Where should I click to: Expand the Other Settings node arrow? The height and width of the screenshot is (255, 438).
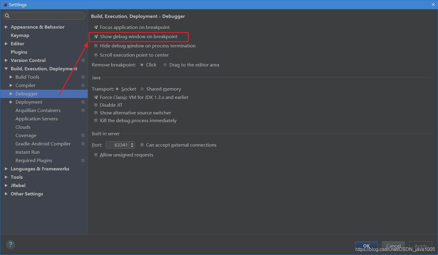tap(6, 194)
